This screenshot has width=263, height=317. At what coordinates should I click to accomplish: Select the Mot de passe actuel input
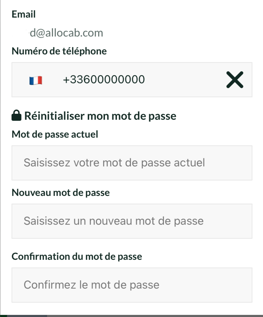tap(132, 163)
